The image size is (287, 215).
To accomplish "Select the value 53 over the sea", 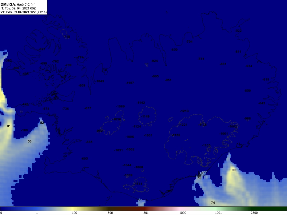I will [30, 141].
